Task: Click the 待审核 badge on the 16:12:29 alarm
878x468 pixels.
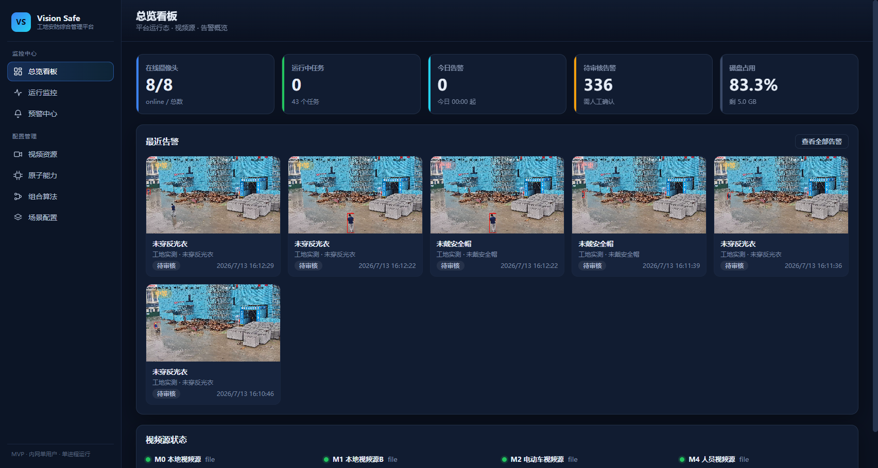Action: point(166,266)
